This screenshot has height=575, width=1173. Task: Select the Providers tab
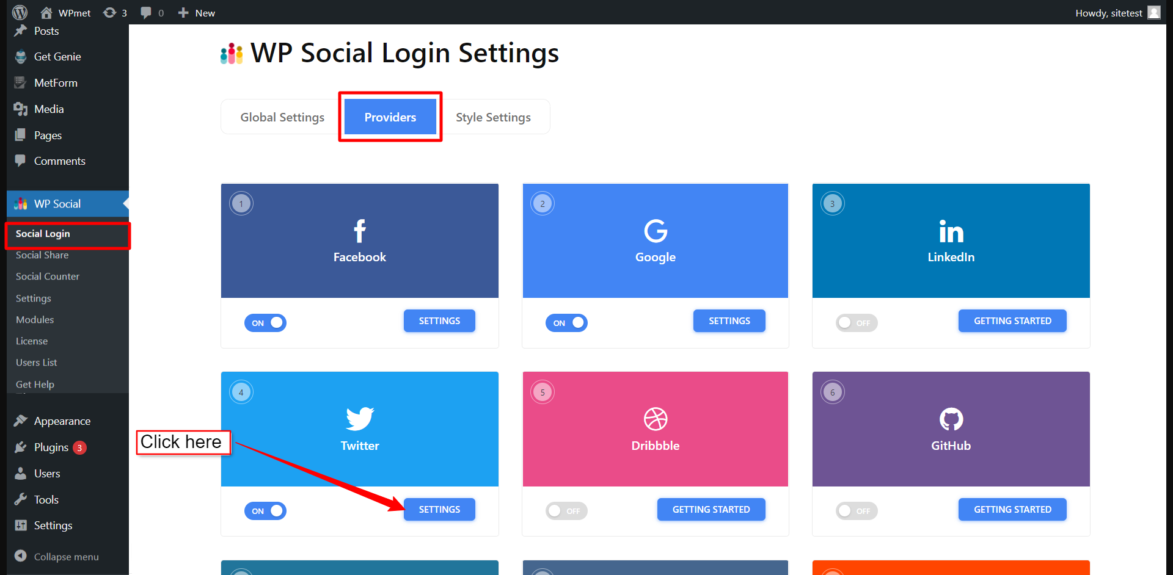(x=390, y=117)
